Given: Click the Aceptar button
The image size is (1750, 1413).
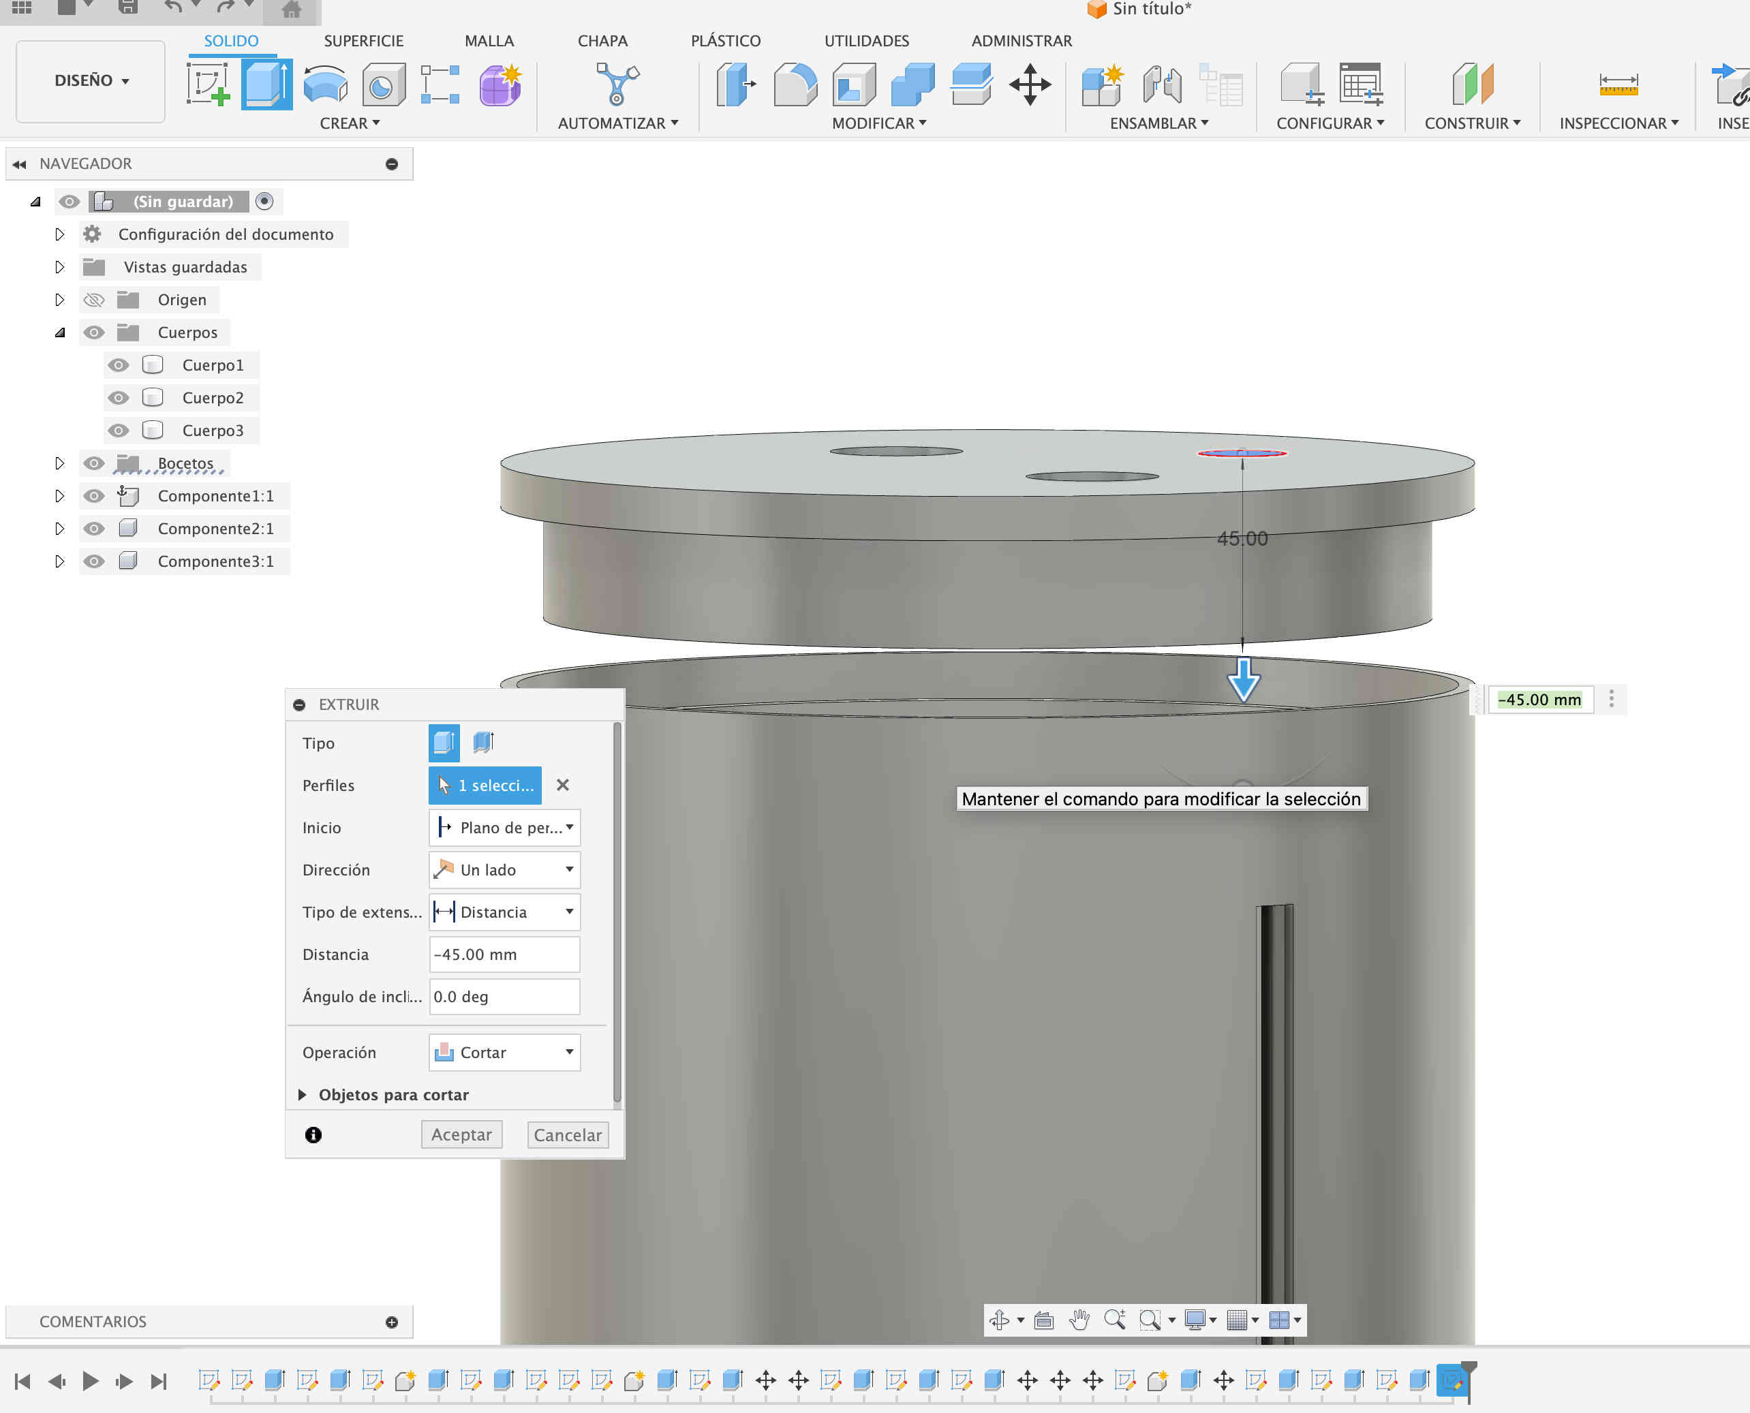Looking at the screenshot, I should (461, 1134).
